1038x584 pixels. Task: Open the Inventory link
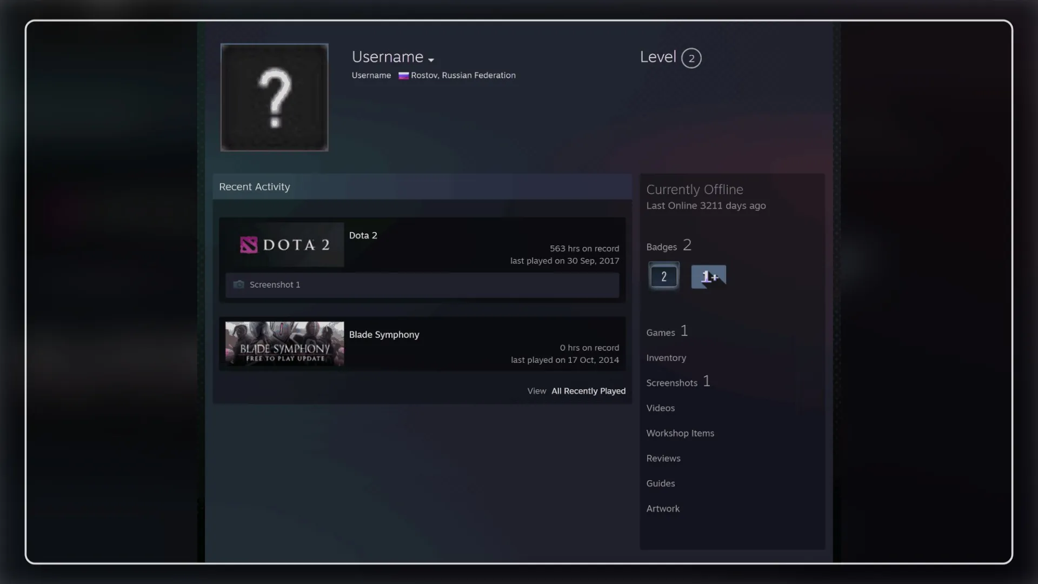666,358
